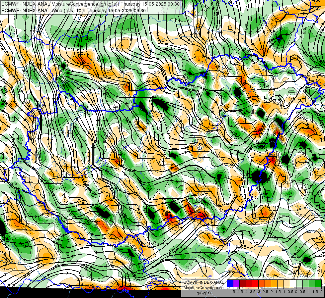Click the '2' tick label at legend end

click(x=321, y=292)
